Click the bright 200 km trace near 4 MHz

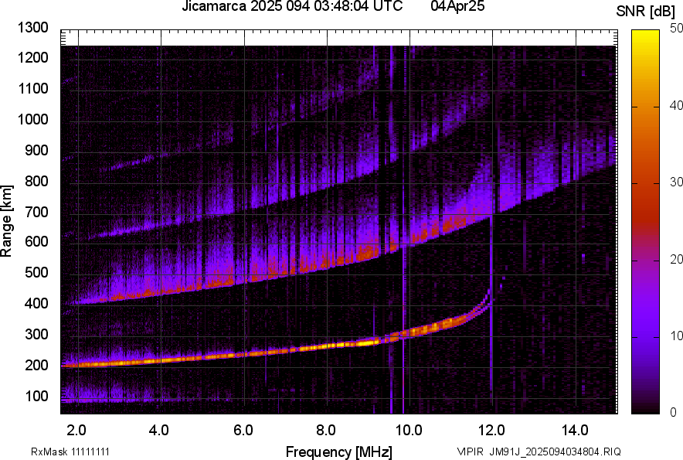point(161,359)
